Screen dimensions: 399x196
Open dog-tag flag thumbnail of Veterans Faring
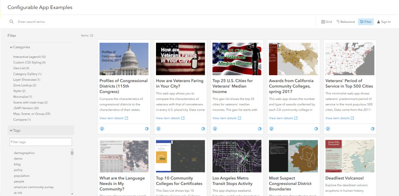pos(180,59)
